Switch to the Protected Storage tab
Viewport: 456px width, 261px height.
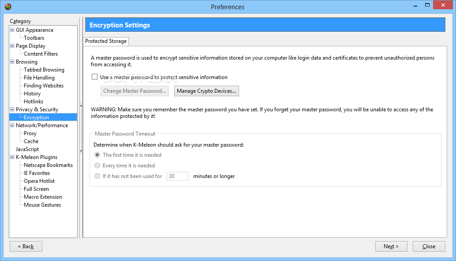click(x=106, y=41)
